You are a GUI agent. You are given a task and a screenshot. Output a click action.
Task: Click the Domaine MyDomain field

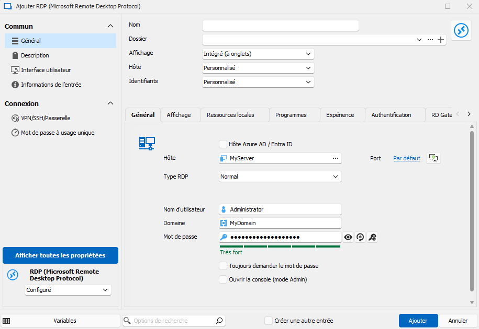click(x=280, y=223)
